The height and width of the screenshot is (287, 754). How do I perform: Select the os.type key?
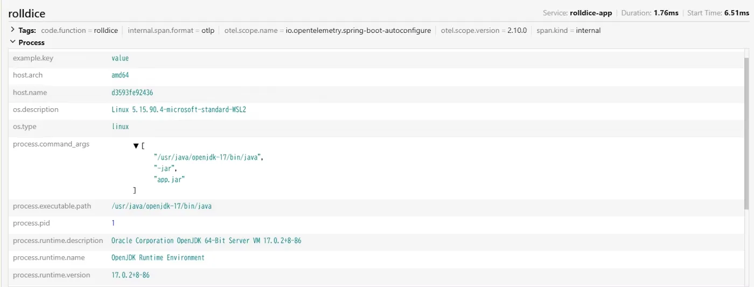point(25,127)
